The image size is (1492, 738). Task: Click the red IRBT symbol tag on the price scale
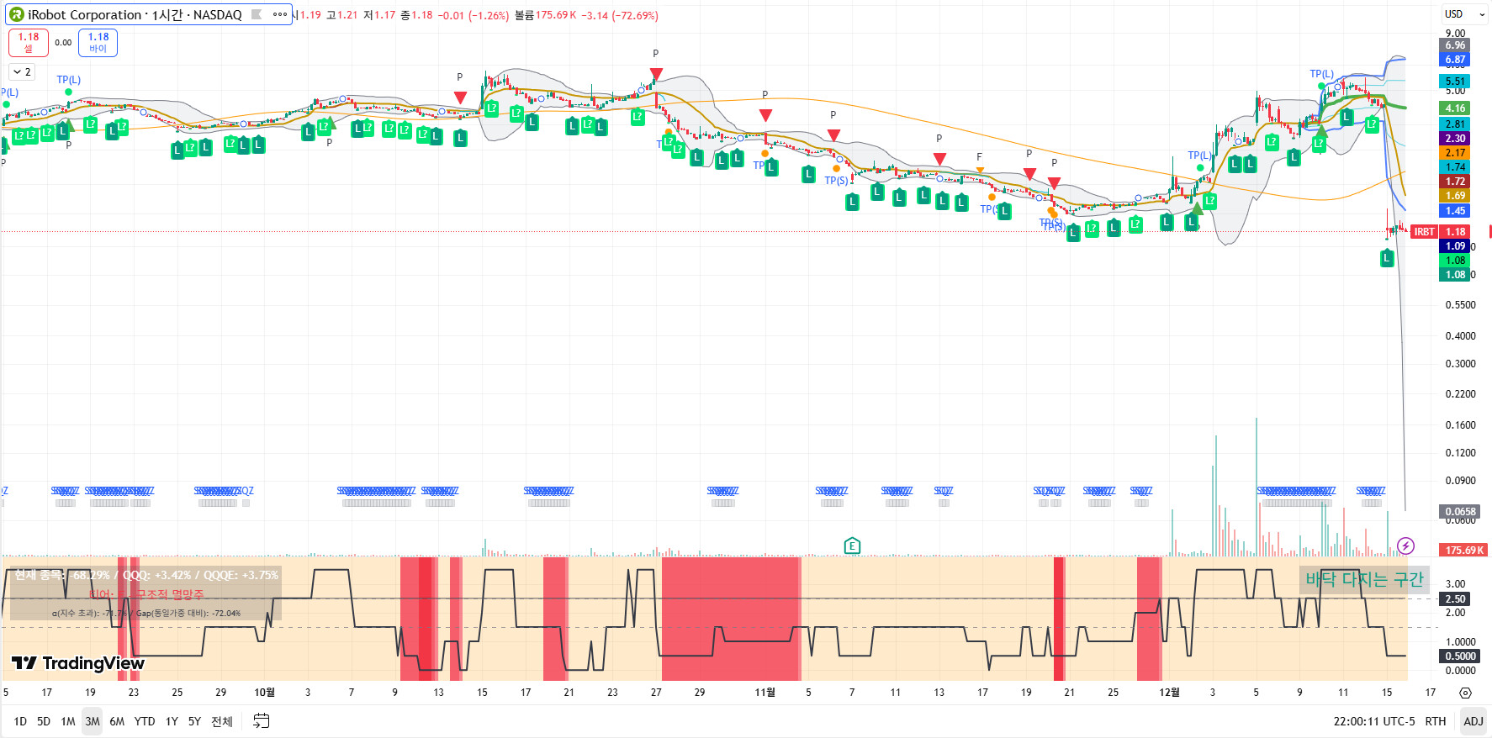1424,232
